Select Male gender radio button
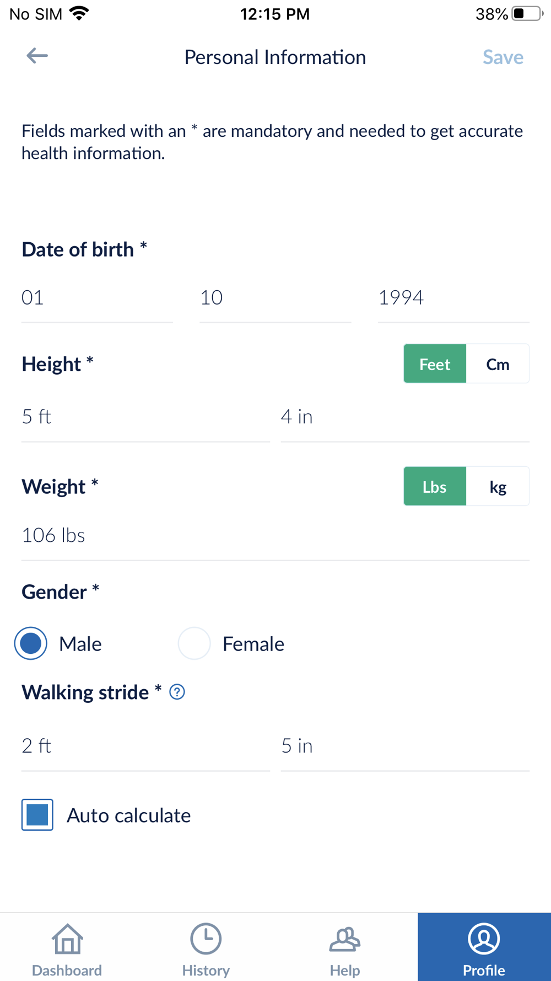Screen dimensions: 551x981 (31, 643)
